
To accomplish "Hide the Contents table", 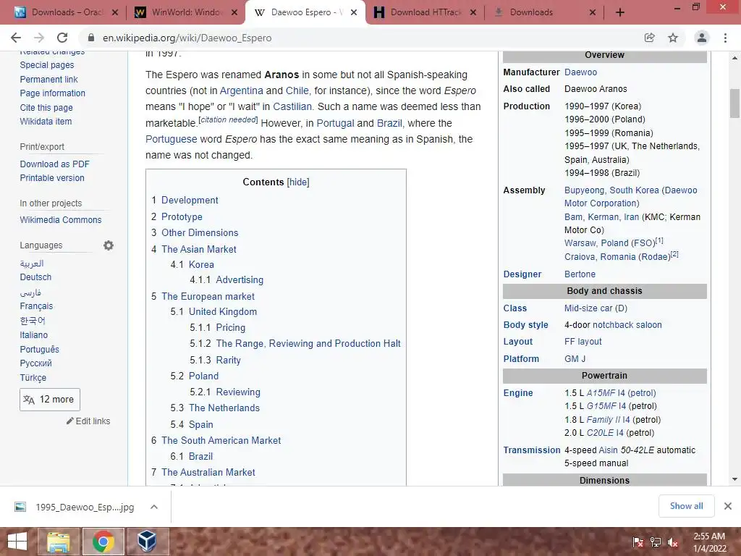I will click(298, 182).
